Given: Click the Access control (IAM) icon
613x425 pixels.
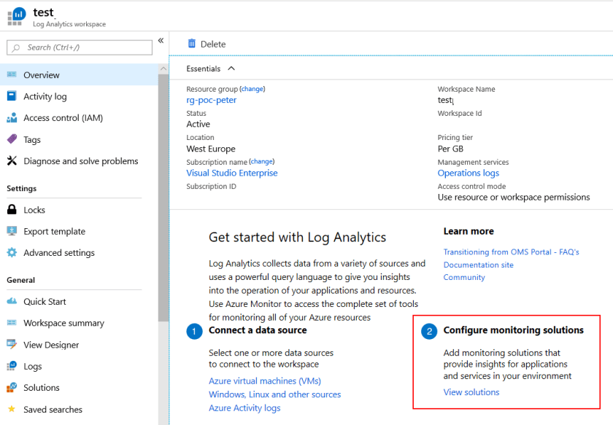Looking at the screenshot, I should pos(12,118).
